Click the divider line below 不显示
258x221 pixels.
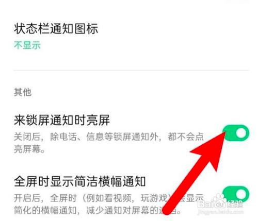click(132, 70)
